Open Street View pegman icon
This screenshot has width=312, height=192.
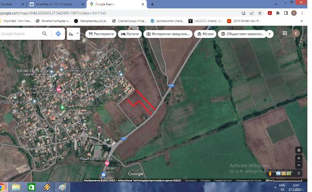click(x=270, y=173)
